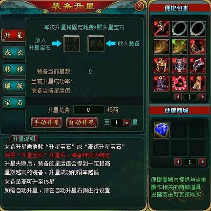
Task: Switch to the 镶嵌 tab
Action: (x=14, y=86)
